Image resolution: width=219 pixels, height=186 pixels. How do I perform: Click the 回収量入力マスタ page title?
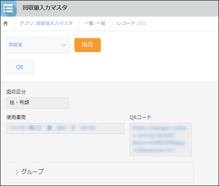coord(45,7)
